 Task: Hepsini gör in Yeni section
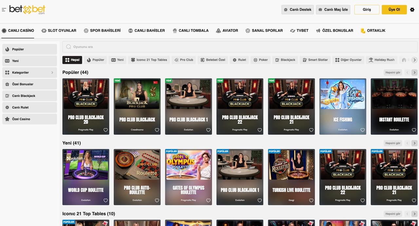pos(393,143)
